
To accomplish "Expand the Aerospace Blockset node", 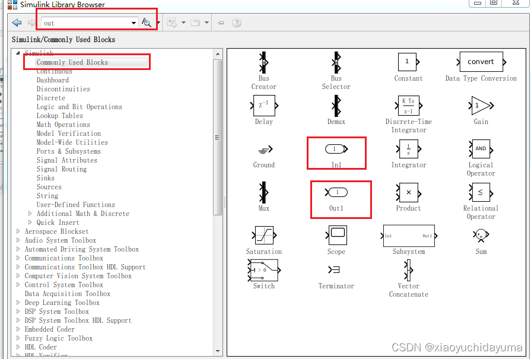I will [18, 231].
